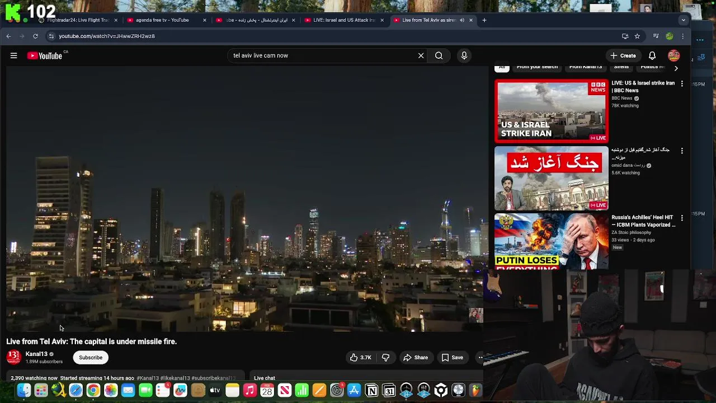This screenshot has width=716, height=403.
Task: Open Photos app in the Dock
Action: coord(111,391)
